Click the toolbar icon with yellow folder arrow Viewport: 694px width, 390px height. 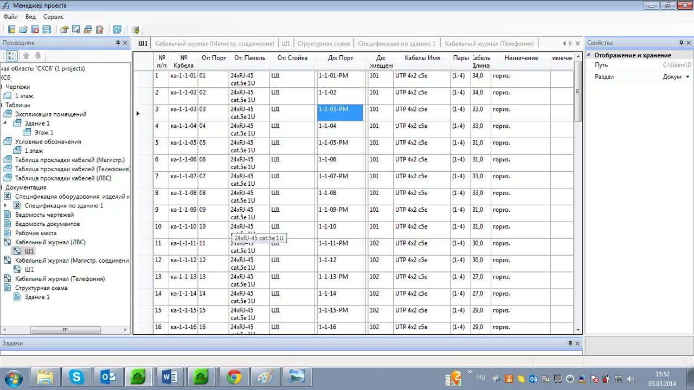click(x=65, y=30)
